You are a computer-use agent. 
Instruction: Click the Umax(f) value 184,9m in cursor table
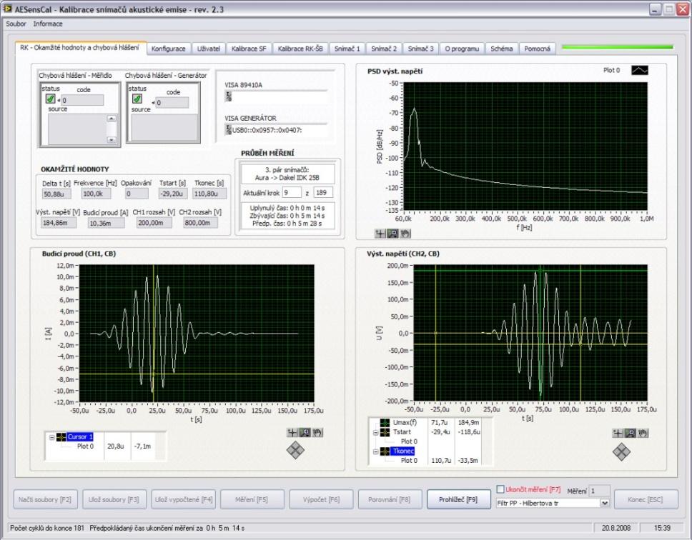click(x=468, y=422)
